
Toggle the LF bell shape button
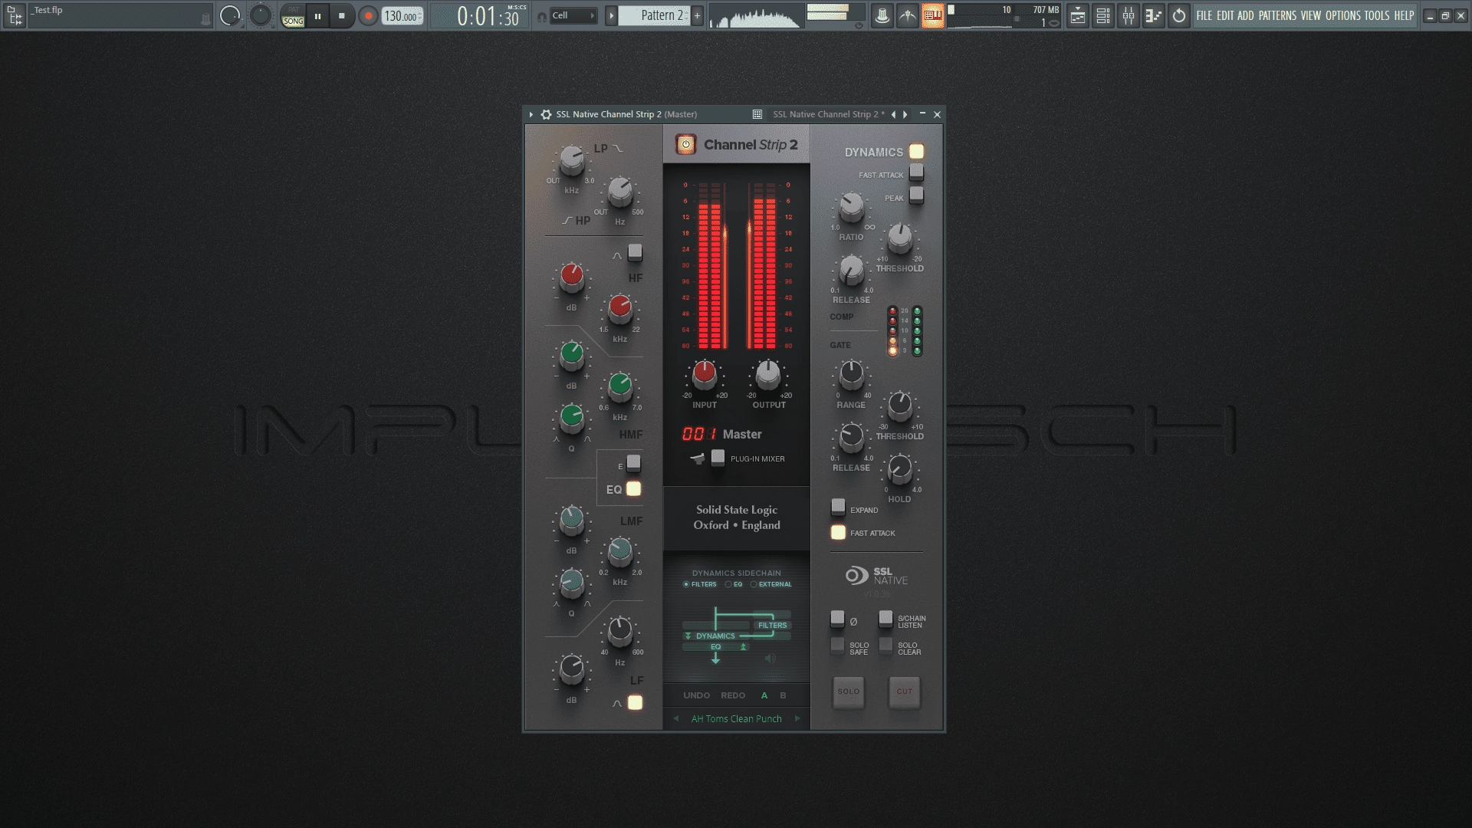point(635,702)
